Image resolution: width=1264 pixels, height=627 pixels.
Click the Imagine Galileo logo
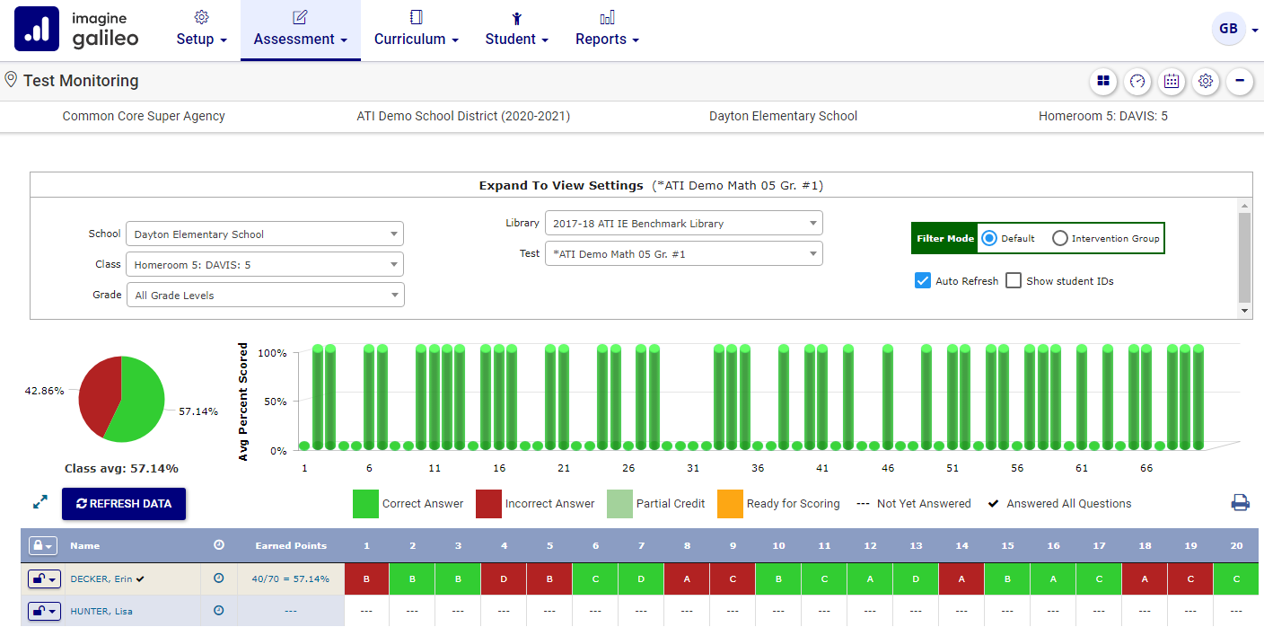point(77,30)
